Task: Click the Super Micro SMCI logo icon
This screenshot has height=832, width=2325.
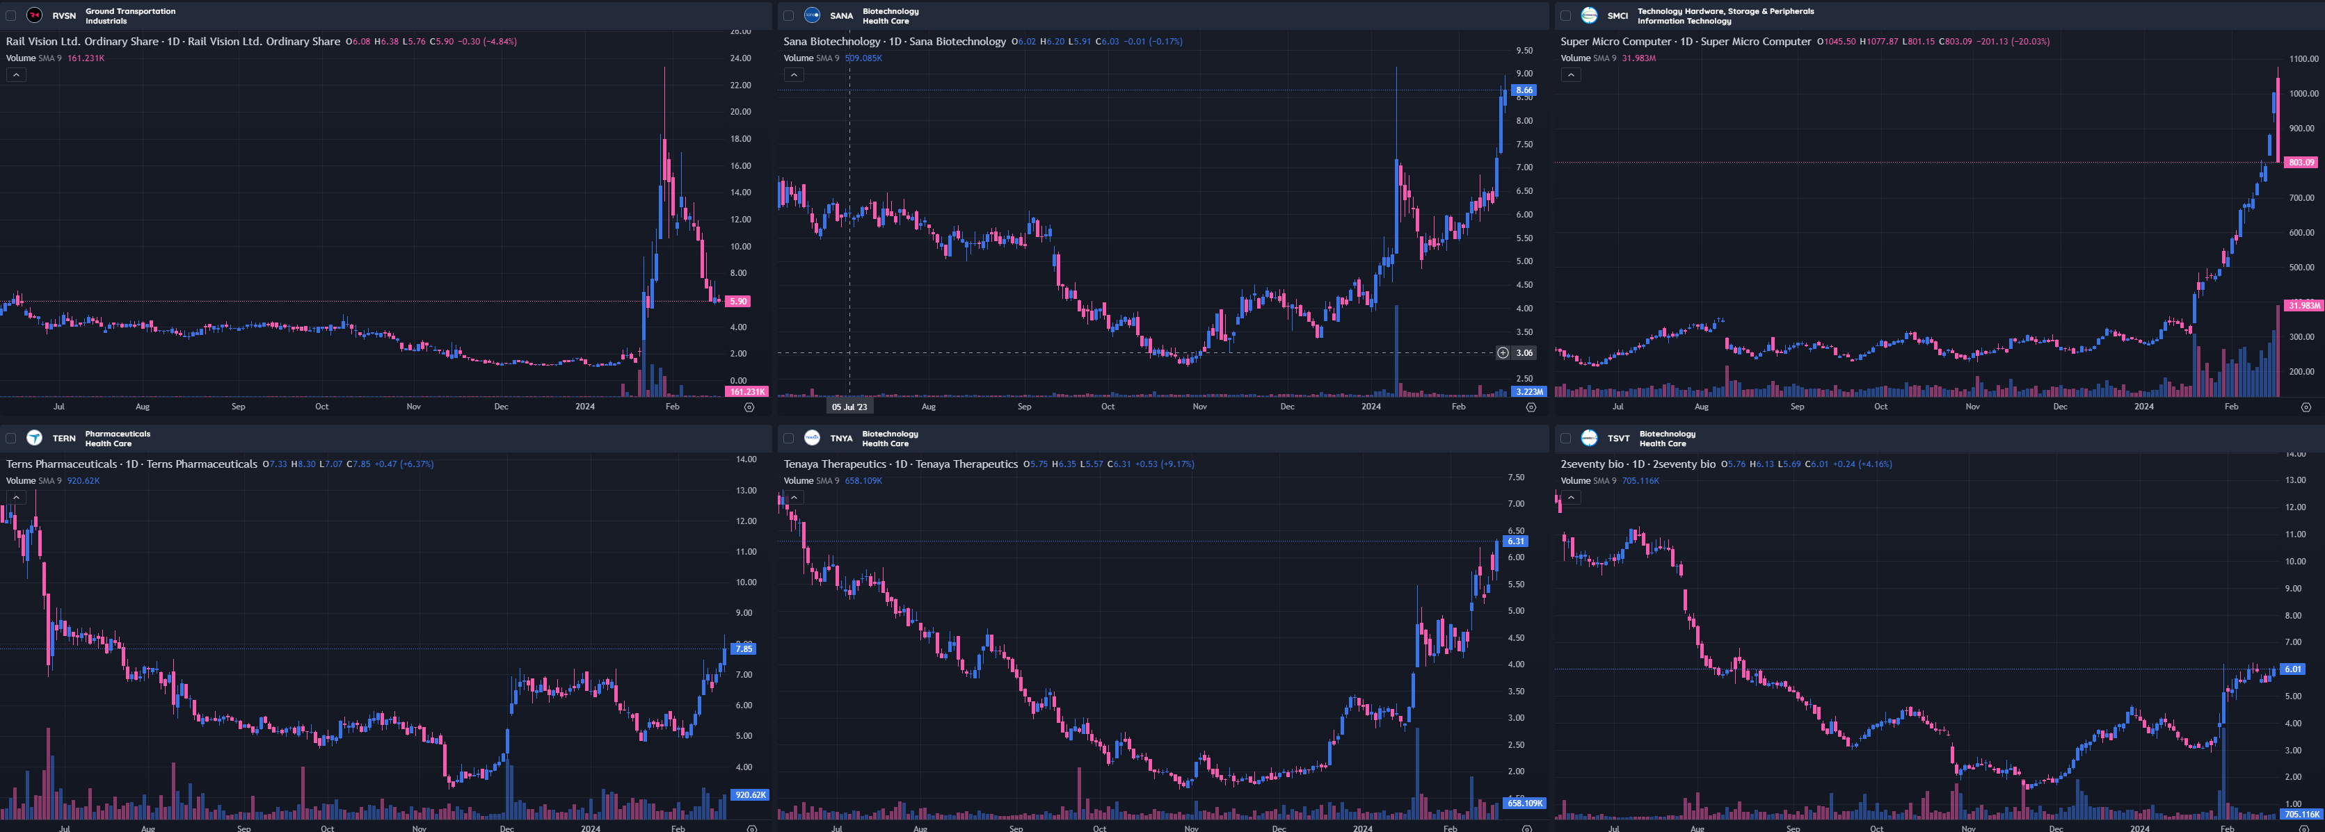Action: pyautogui.click(x=1590, y=15)
